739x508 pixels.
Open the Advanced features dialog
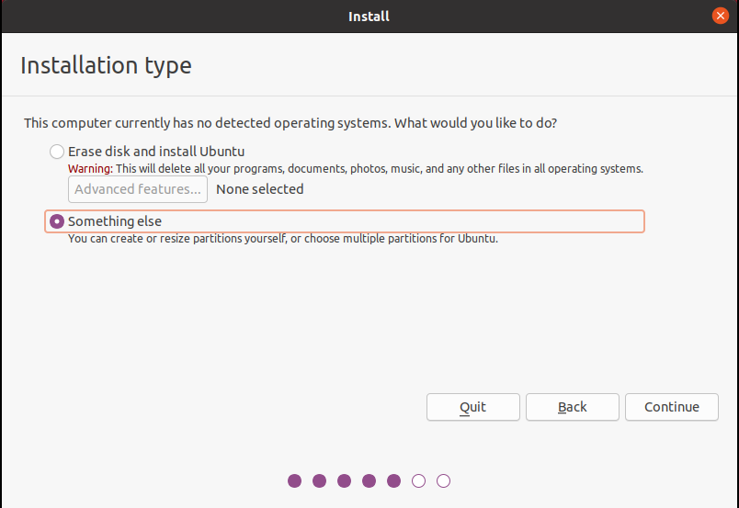click(138, 189)
